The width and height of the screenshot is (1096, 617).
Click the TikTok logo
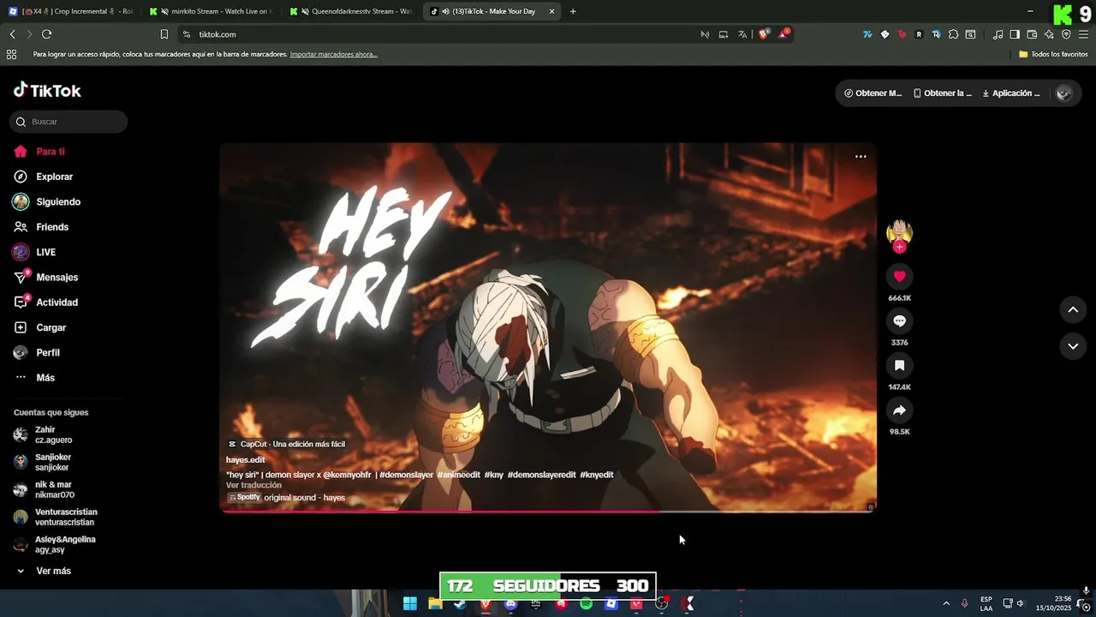tap(47, 91)
